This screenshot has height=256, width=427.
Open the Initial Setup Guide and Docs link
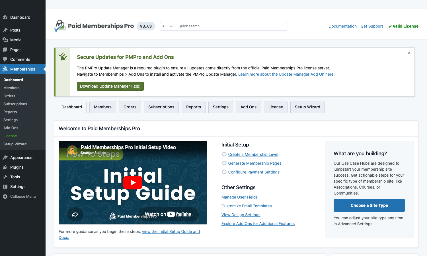pos(171,232)
